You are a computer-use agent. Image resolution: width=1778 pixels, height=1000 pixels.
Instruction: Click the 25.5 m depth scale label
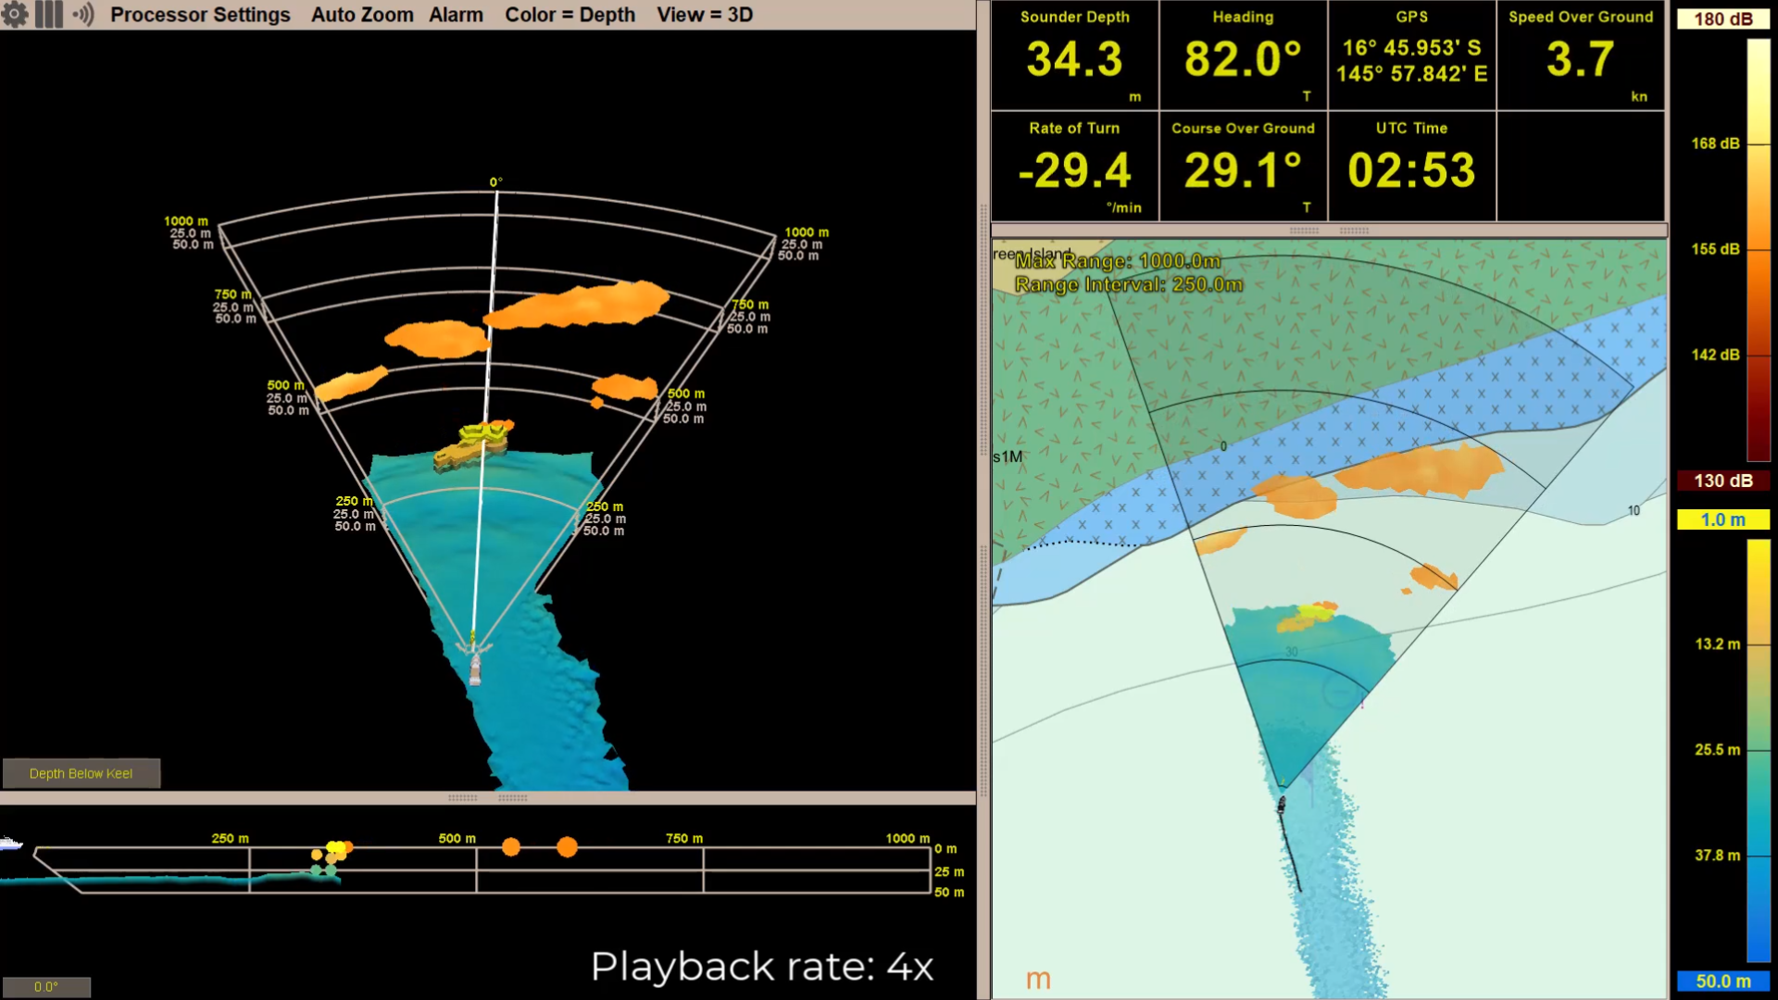(x=1718, y=750)
